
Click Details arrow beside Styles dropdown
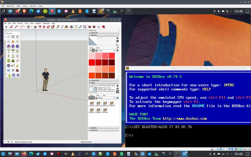(x=118, y=98)
